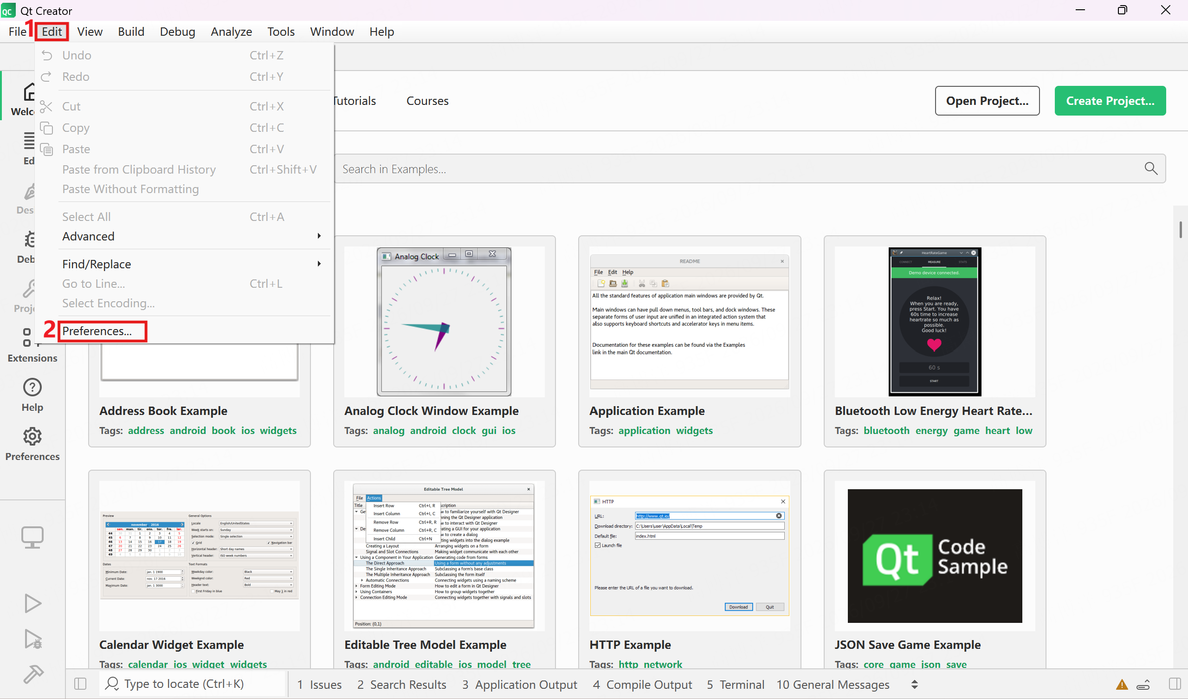Open the Build menu
The height and width of the screenshot is (699, 1188).
(x=131, y=32)
